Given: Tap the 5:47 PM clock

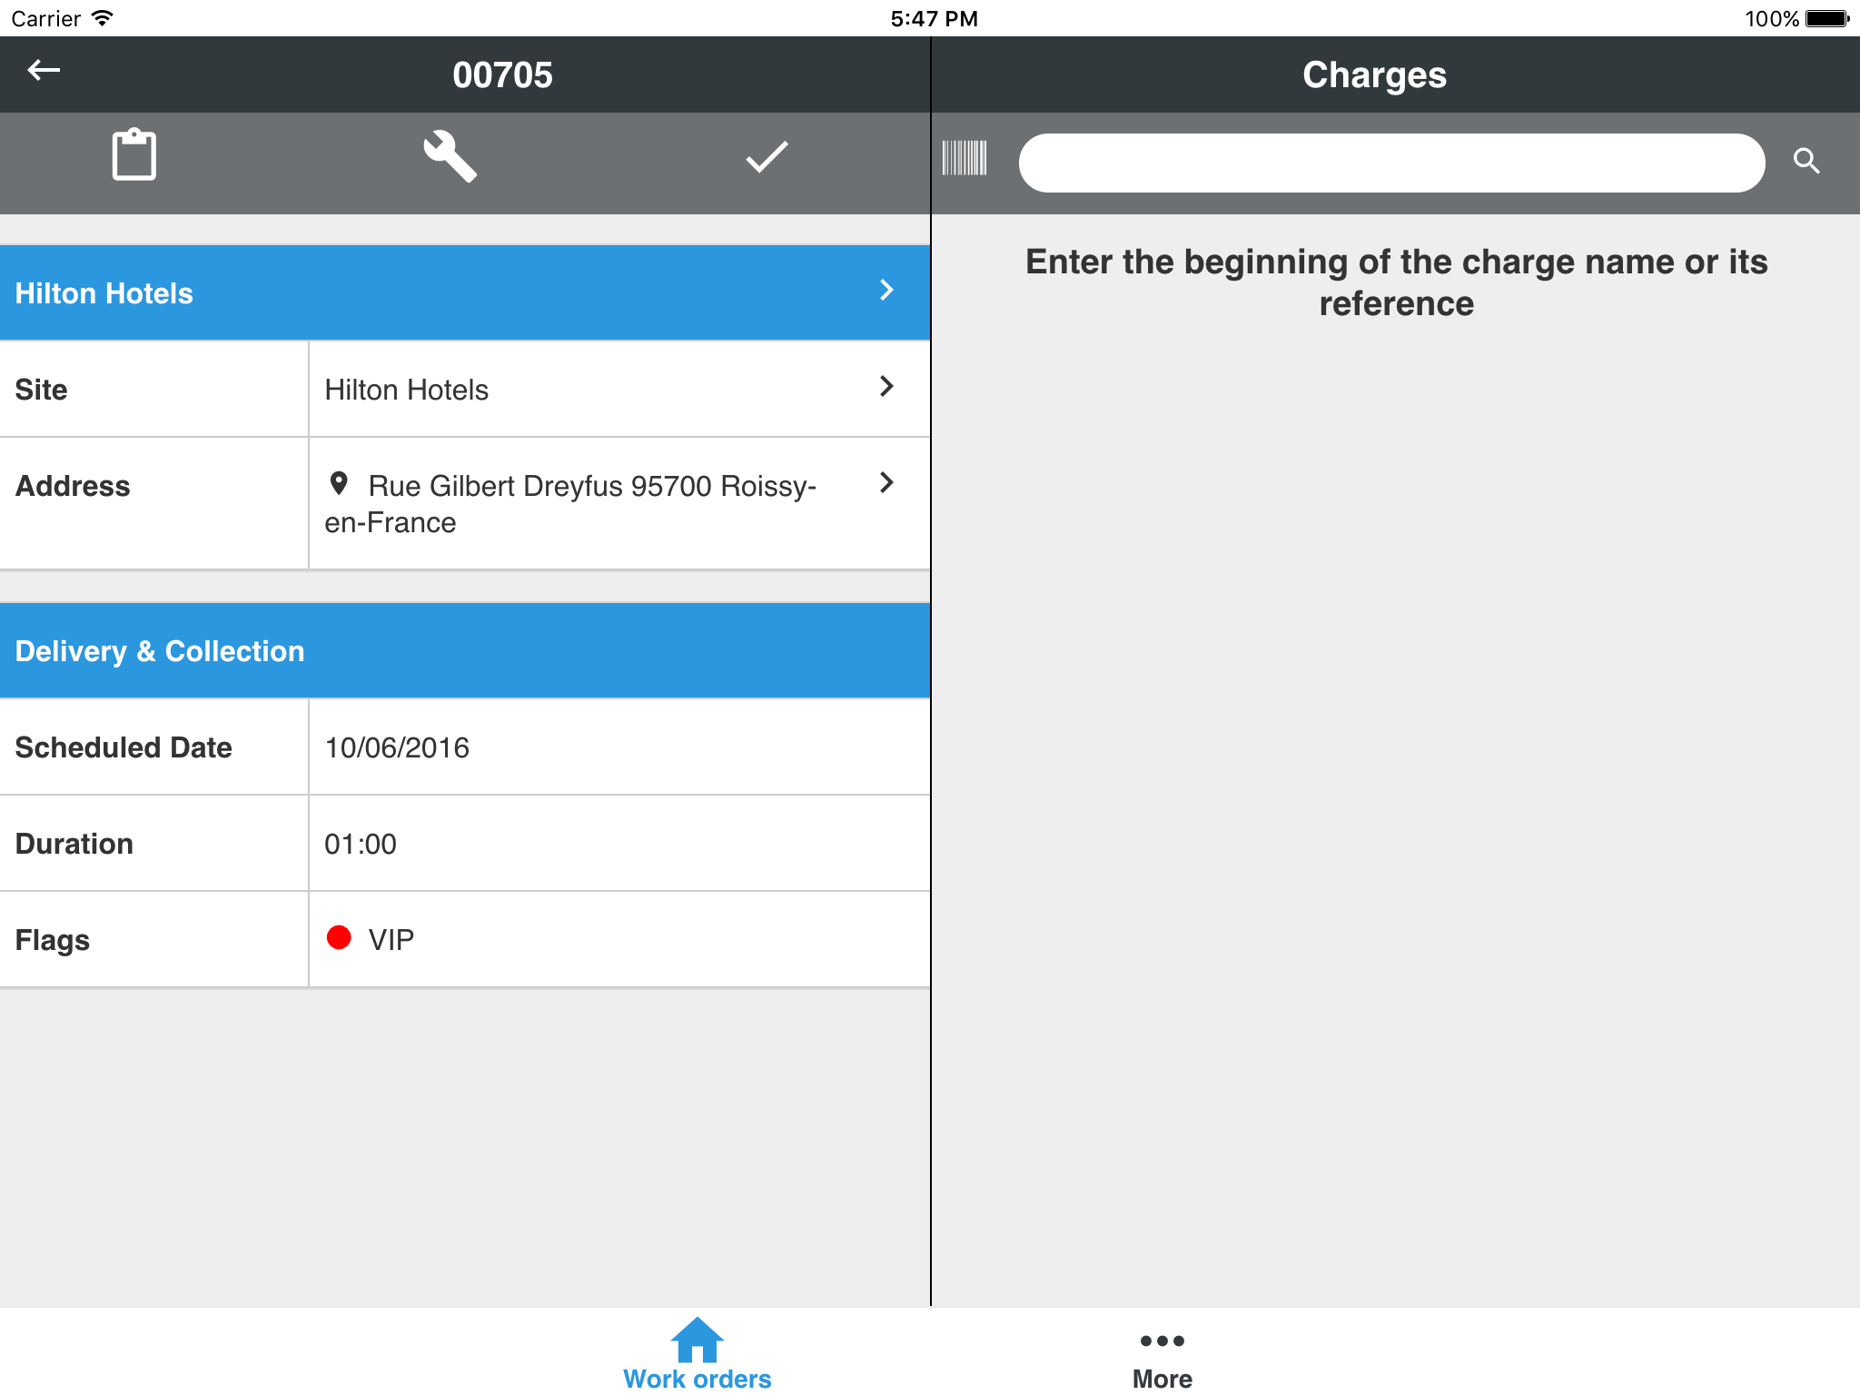Looking at the screenshot, I should (934, 18).
